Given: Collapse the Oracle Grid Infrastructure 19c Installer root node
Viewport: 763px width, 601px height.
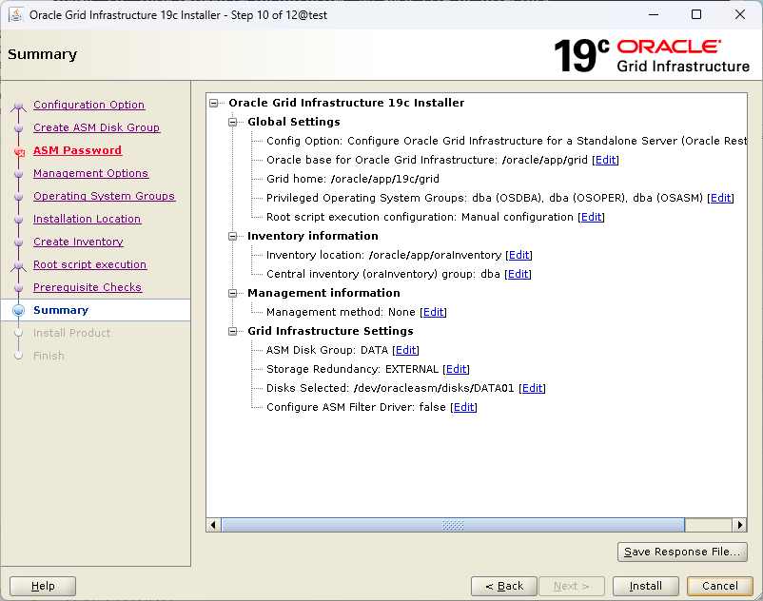Looking at the screenshot, I should click(x=214, y=103).
